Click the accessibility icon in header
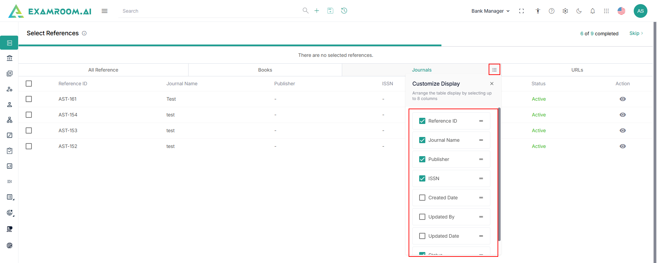The width and height of the screenshot is (657, 263). coord(538,11)
